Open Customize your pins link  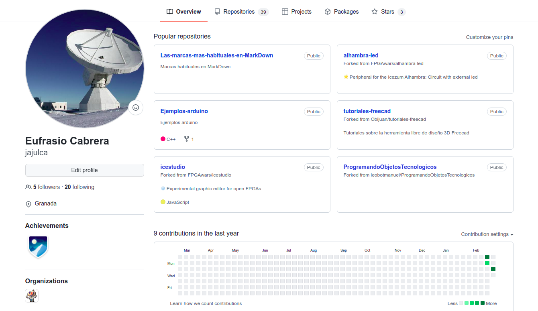point(489,37)
